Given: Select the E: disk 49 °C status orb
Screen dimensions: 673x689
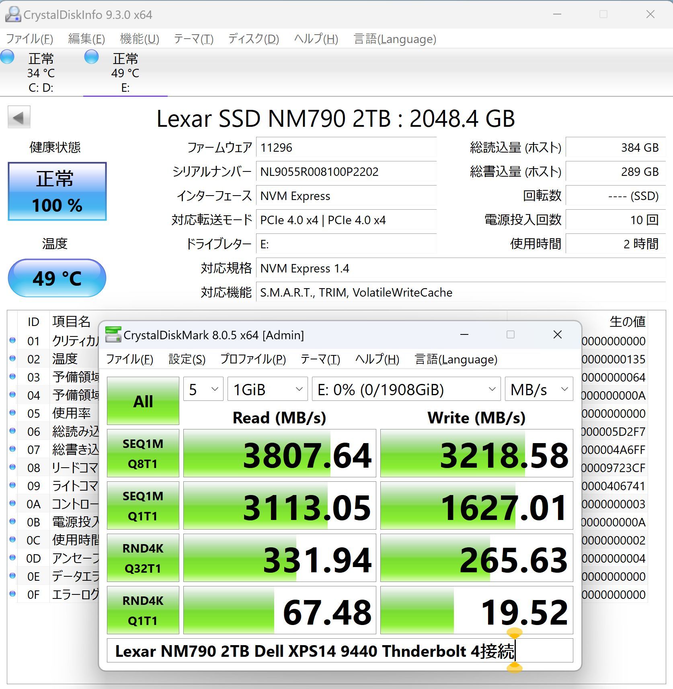Looking at the screenshot, I should click(92, 57).
